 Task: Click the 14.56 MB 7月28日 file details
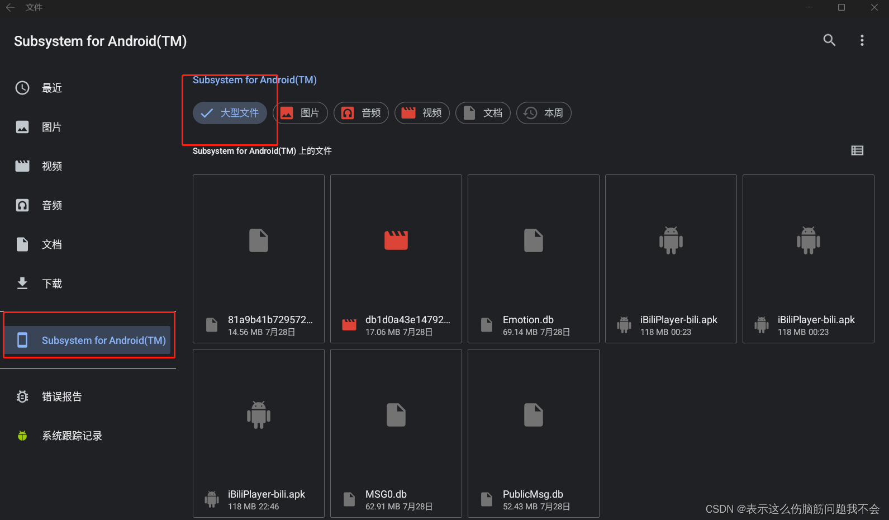coord(262,332)
